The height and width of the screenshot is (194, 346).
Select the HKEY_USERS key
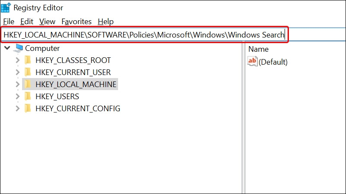tap(57, 96)
